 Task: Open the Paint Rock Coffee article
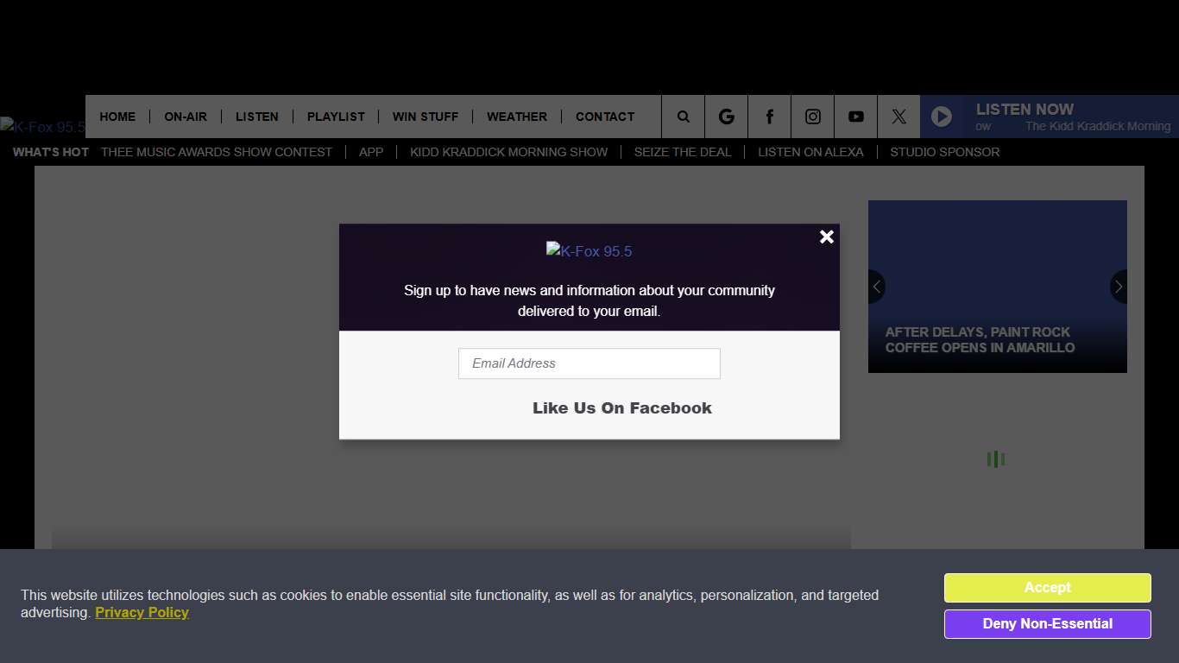980,339
